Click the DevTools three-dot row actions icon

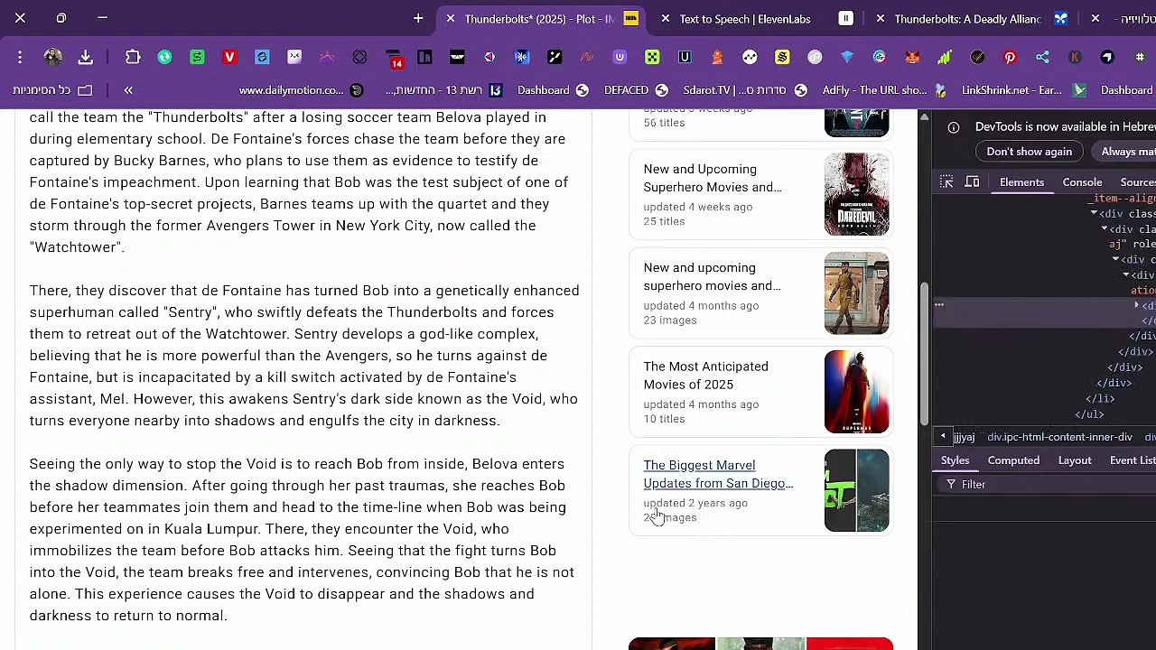click(x=939, y=305)
